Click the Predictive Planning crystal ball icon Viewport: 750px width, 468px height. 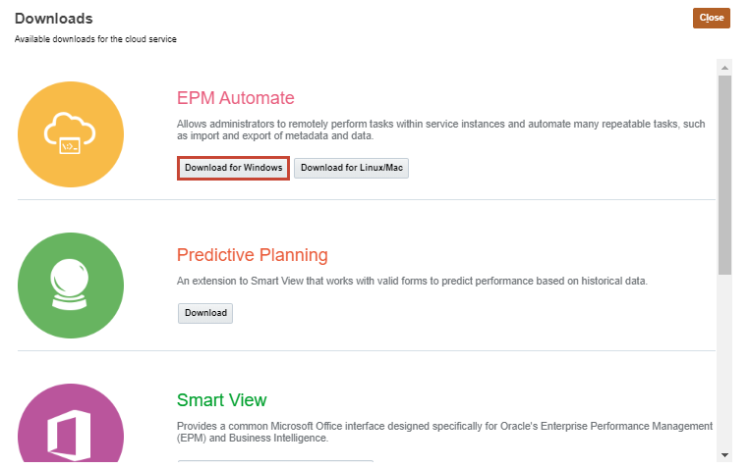(71, 286)
